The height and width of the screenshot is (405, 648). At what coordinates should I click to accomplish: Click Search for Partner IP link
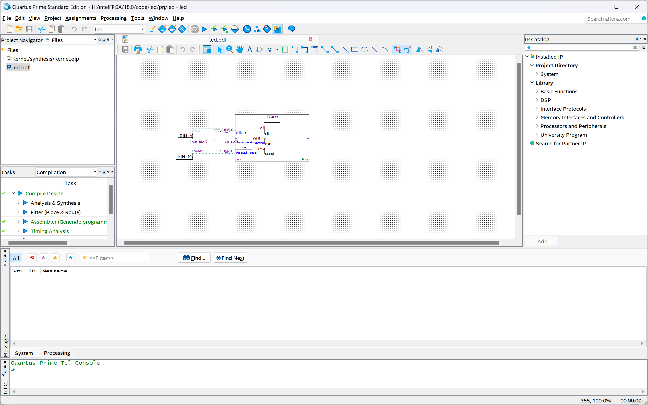(x=560, y=143)
